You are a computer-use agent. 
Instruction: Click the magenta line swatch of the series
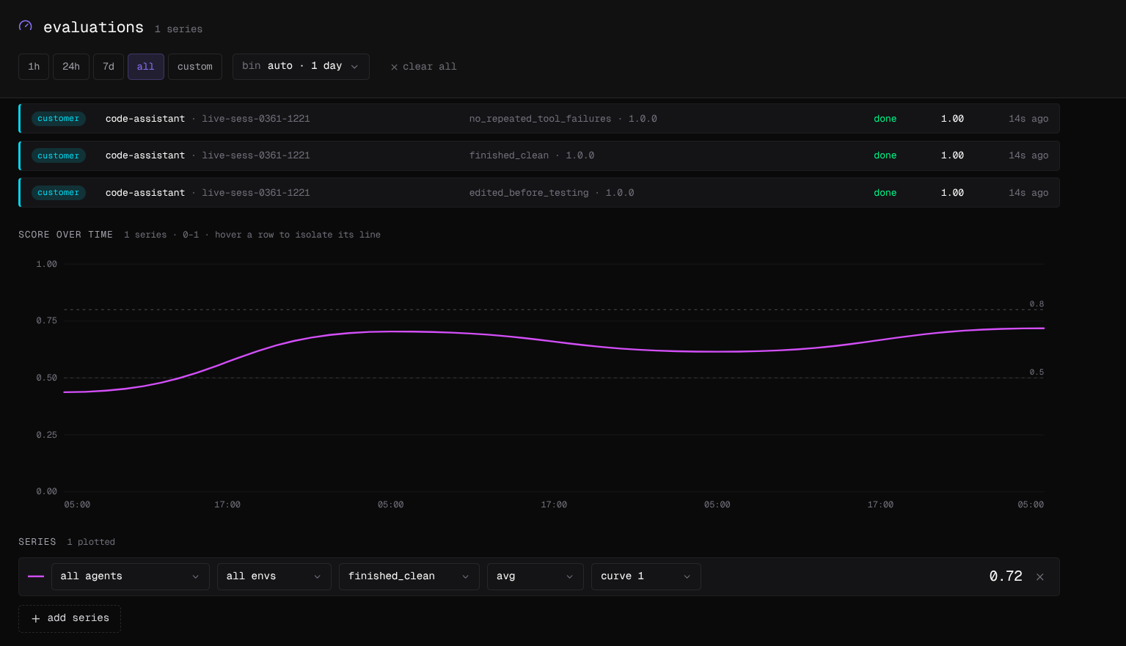(36, 576)
